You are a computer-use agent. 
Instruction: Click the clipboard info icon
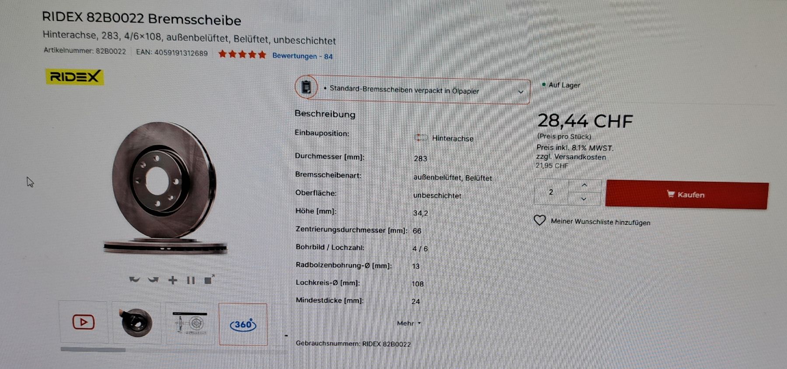pyautogui.click(x=306, y=87)
